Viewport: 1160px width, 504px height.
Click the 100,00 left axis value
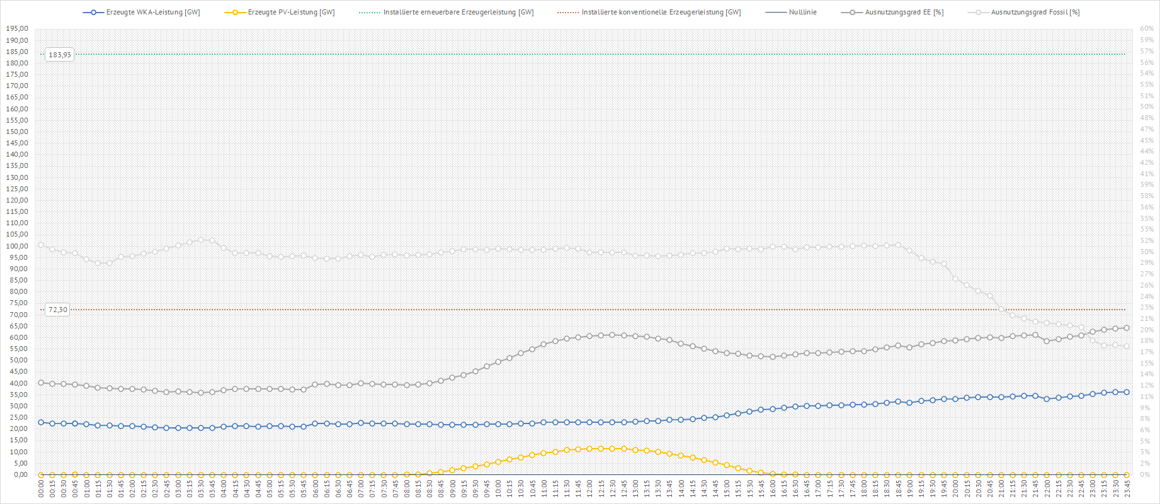17,246
